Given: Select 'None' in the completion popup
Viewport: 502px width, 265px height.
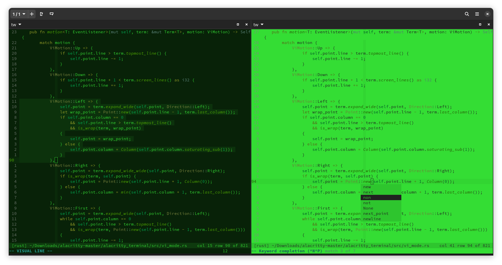Looking at the screenshot, I should tap(369, 208).
